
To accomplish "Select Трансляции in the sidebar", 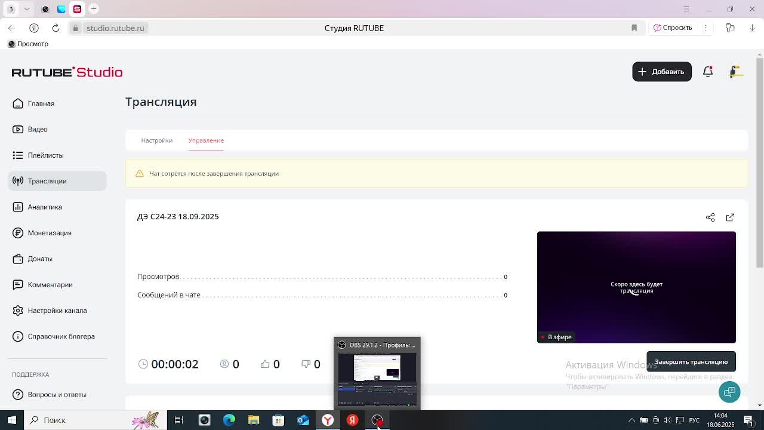I will click(57, 181).
